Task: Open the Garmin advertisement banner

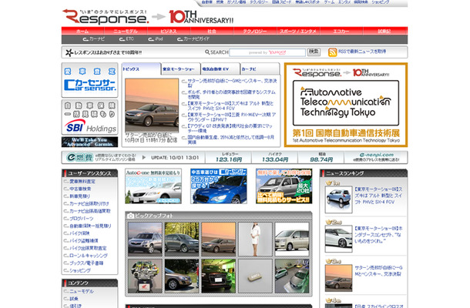Action: point(89,142)
